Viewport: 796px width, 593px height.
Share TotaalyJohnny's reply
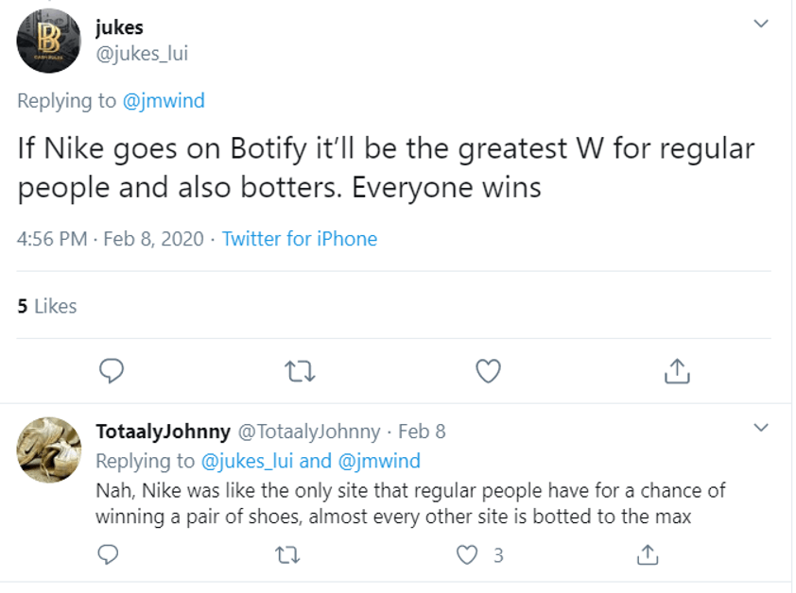click(648, 554)
